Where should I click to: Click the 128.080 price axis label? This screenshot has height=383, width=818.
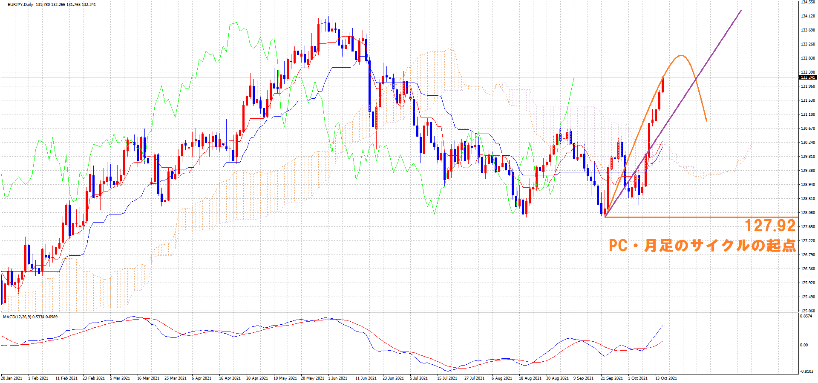tap(808, 213)
